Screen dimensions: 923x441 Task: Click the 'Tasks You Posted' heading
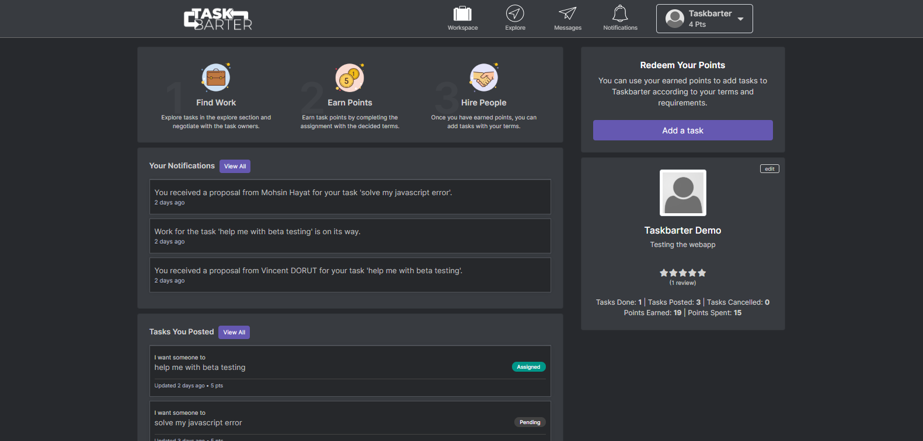point(182,332)
